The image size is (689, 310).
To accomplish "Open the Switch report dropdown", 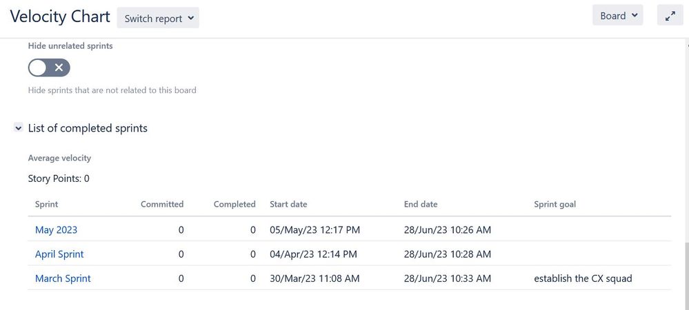I will coord(158,18).
